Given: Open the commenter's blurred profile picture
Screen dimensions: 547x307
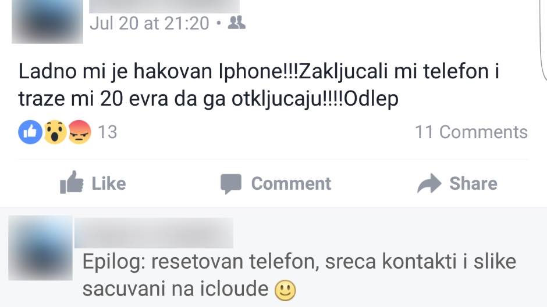Looking at the screenshot, I should click(41, 248).
